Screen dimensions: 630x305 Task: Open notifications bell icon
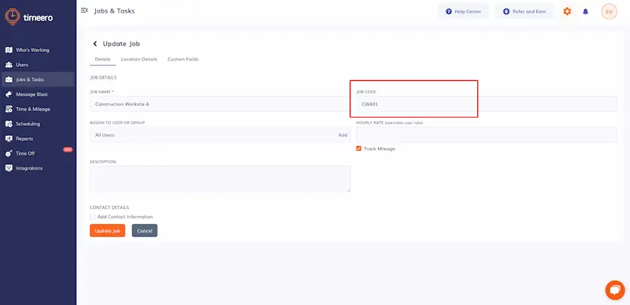click(x=585, y=12)
